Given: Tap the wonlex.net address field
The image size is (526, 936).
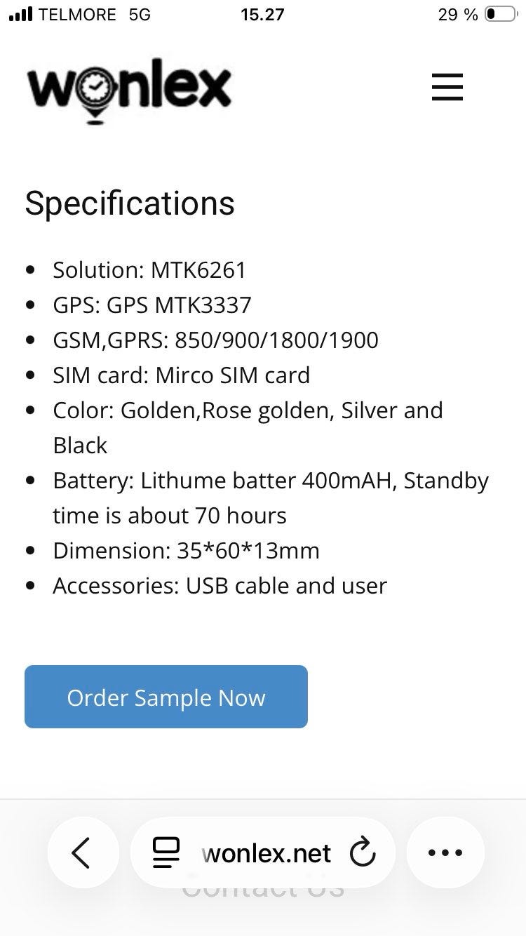Looking at the screenshot, I should click(x=266, y=853).
